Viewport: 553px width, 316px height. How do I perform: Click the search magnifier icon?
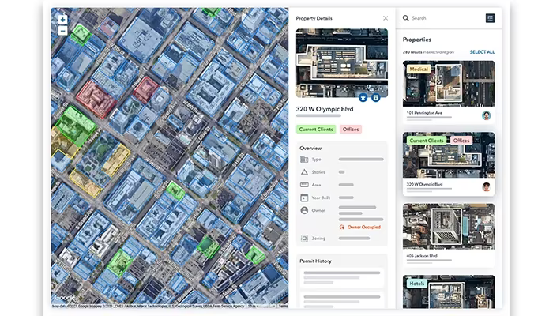406,18
